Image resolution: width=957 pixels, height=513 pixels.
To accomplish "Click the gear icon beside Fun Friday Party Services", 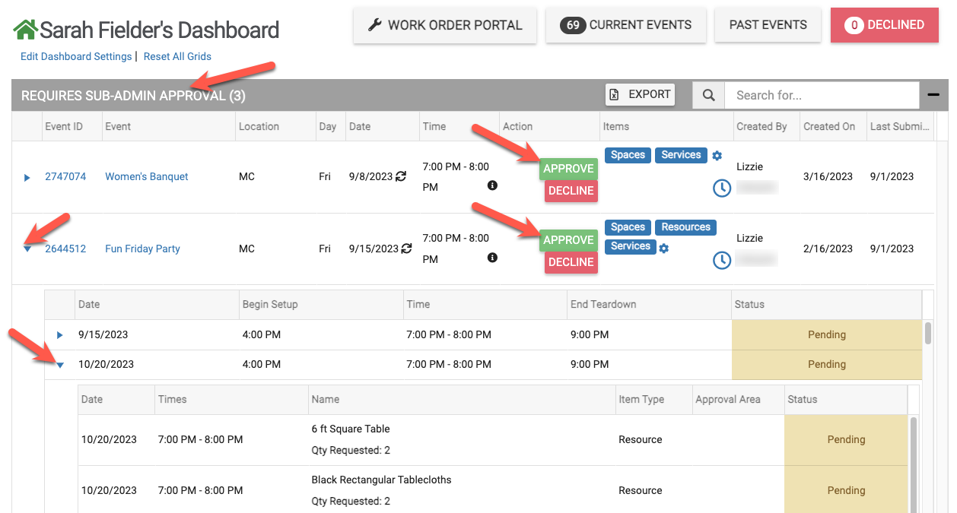I will pos(664,248).
